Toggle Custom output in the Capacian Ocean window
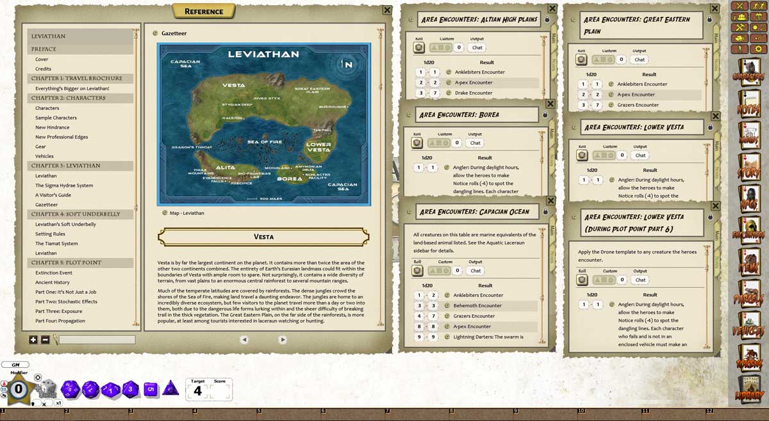The image size is (769, 421). coord(440,270)
